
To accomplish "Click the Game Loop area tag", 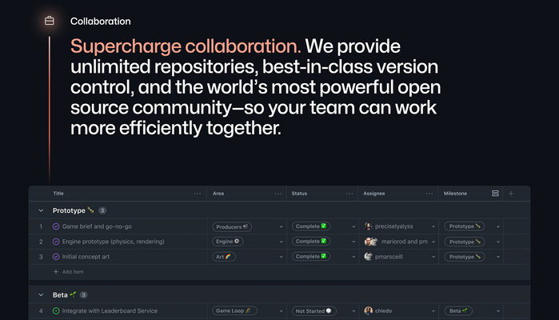I will [234, 310].
